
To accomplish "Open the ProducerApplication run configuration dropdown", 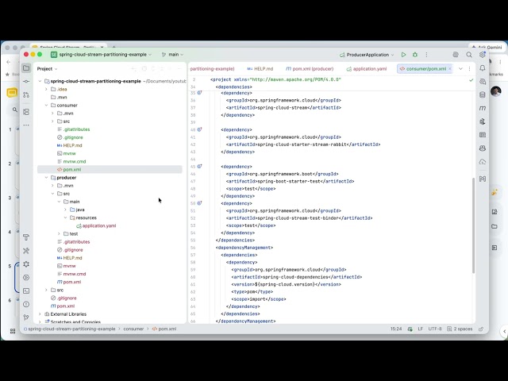I will tap(367, 55).
